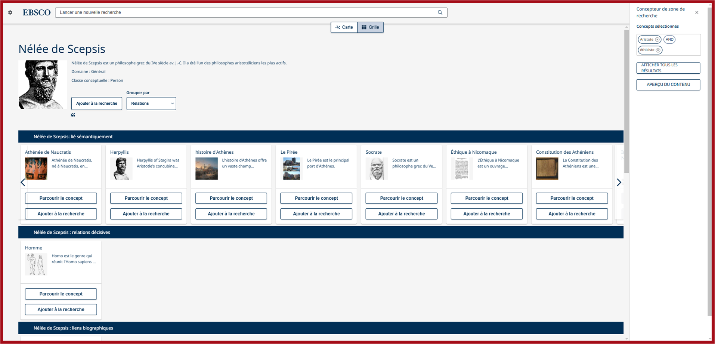This screenshot has width=715, height=344.
Task: Click the search magnifier icon
Action: [440, 12]
